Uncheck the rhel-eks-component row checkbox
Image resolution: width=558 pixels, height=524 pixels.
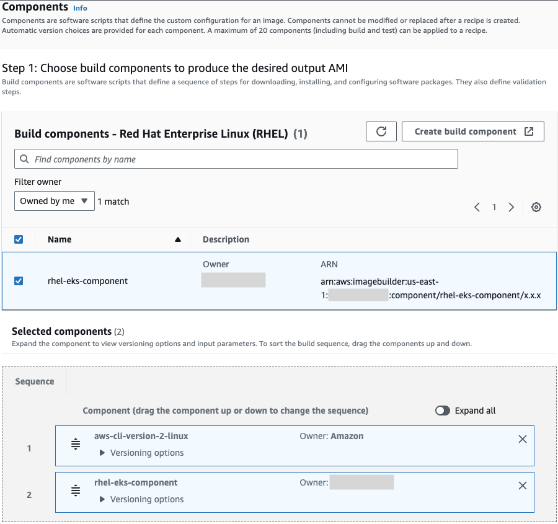pos(18,280)
